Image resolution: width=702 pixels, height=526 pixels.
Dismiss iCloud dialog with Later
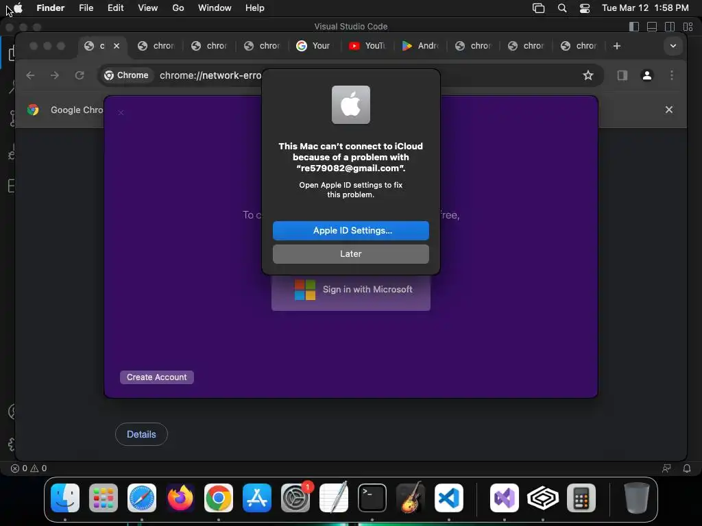[x=350, y=253]
